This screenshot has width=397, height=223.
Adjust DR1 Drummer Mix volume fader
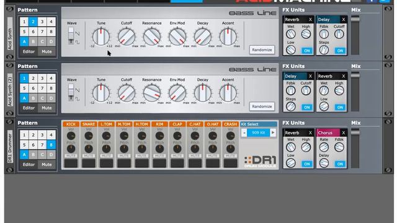pos(355,132)
